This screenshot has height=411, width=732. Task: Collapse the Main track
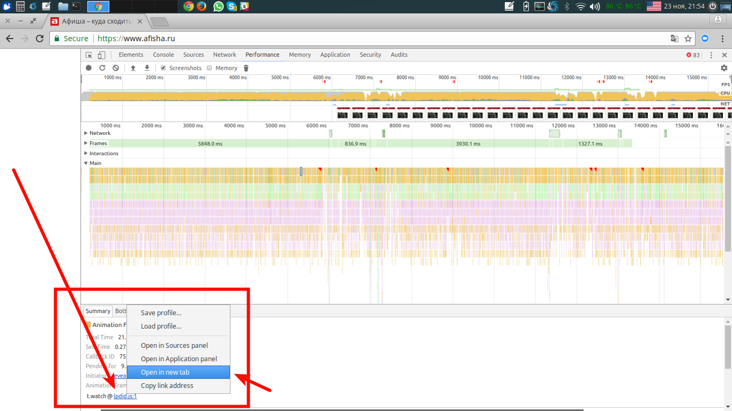(x=86, y=163)
